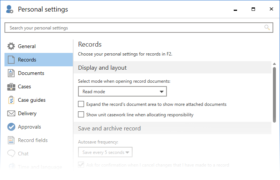Maximize the Personal settings window
This screenshot has height=180, width=280.
point(253,9)
